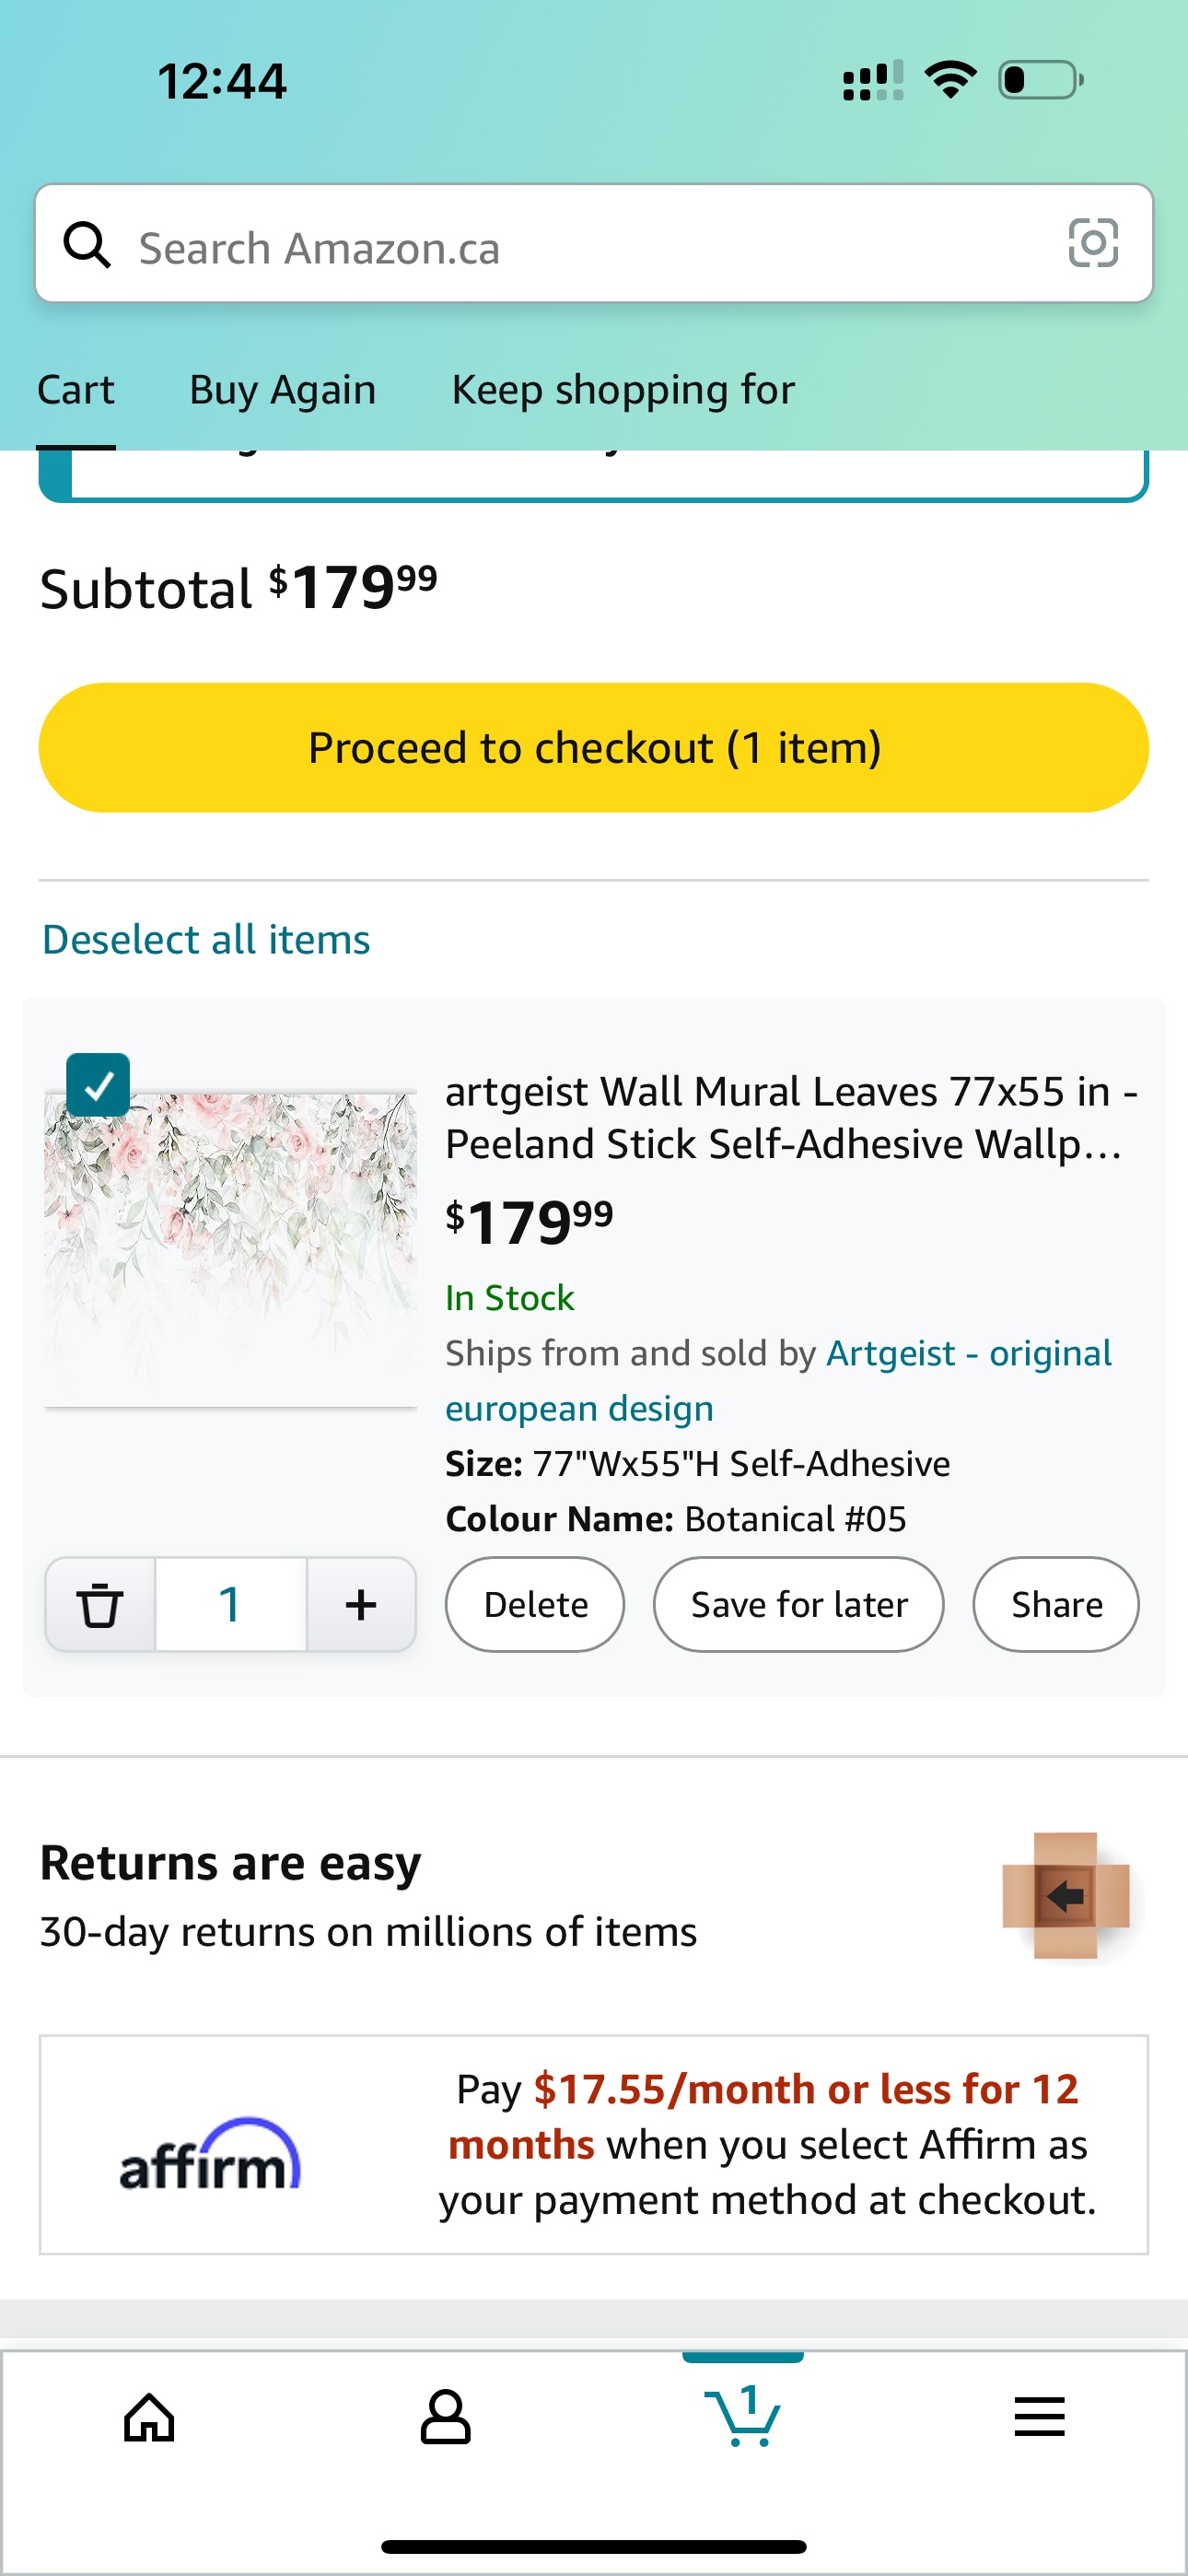Uncheck the wall mural item checkbox
1188x2576 pixels.
pos(98,1085)
